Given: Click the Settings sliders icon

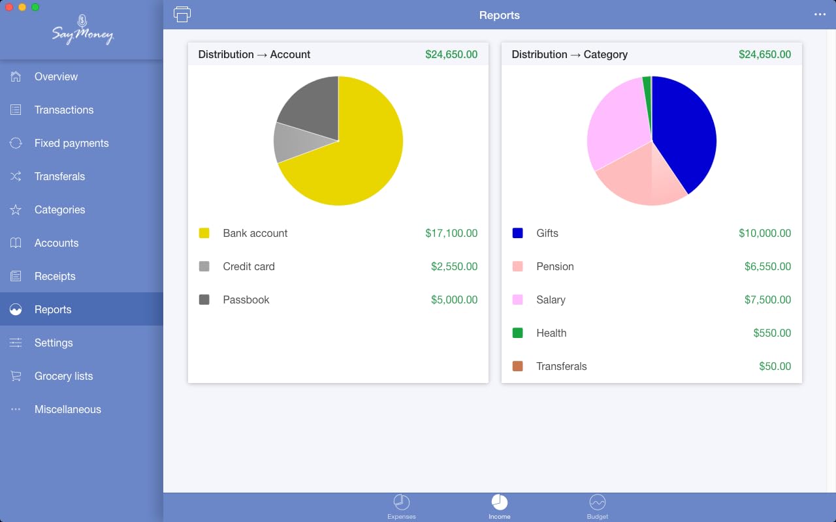Looking at the screenshot, I should [x=16, y=343].
